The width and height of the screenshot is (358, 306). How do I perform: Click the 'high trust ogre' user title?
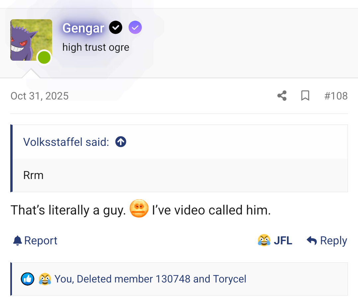[96, 47]
